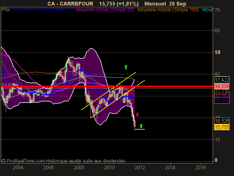Select the Moyenne mobile (Simple 100) legend

pos(168,10)
